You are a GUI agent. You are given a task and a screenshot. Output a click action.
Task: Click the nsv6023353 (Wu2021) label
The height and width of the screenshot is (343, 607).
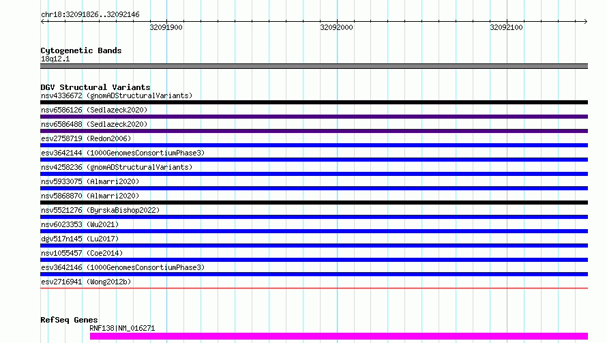(80, 224)
